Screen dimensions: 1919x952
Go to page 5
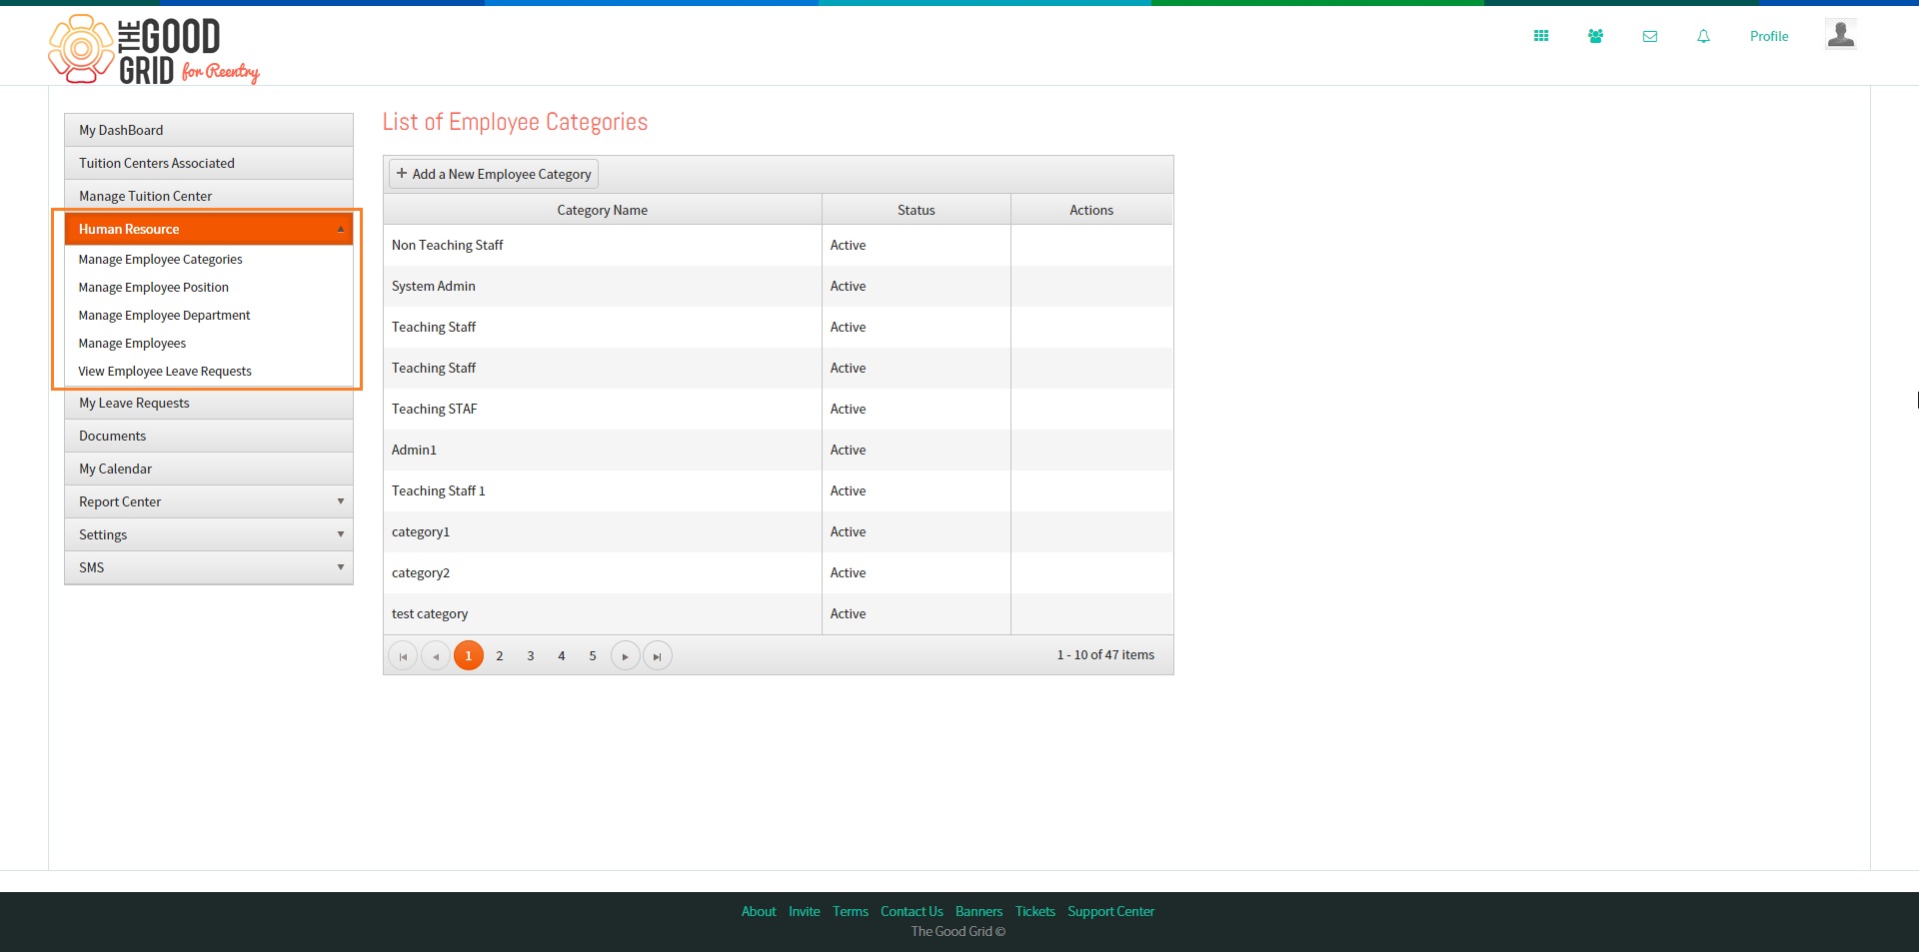click(593, 656)
